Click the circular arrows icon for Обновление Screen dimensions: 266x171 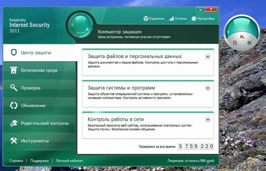click(x=14, y=105)
